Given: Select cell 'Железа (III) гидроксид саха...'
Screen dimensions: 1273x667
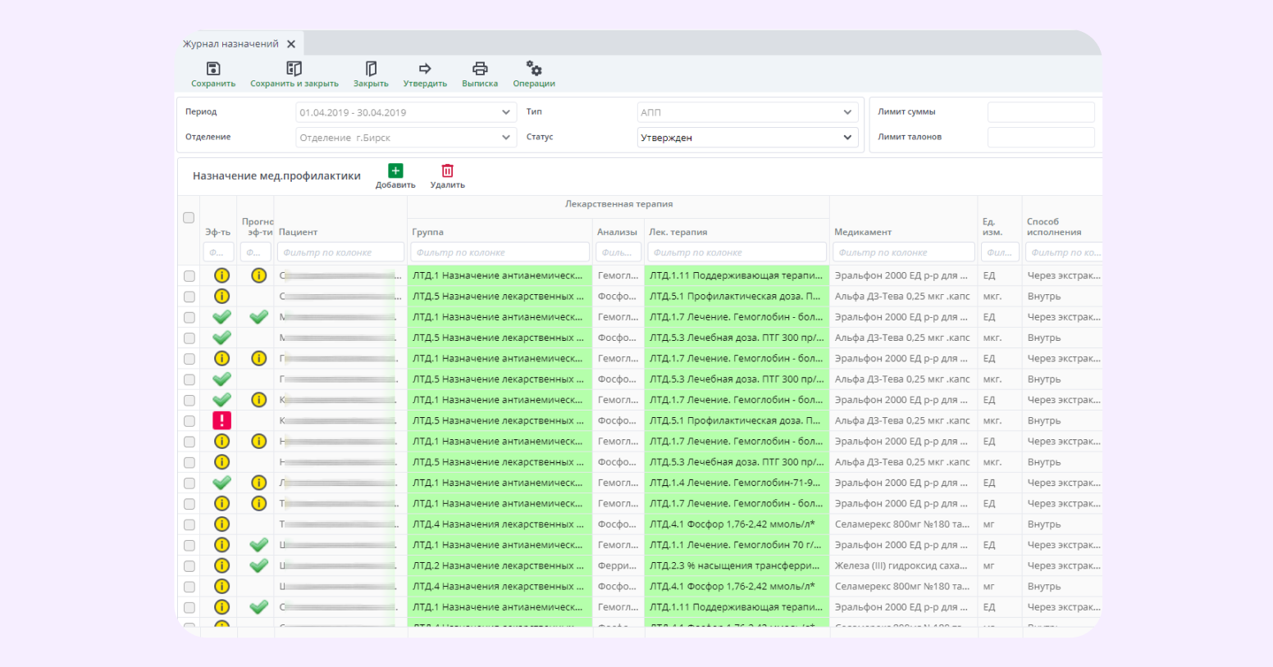Looking at the screenshot, I should pyautogui.click(x=903, y=566).
